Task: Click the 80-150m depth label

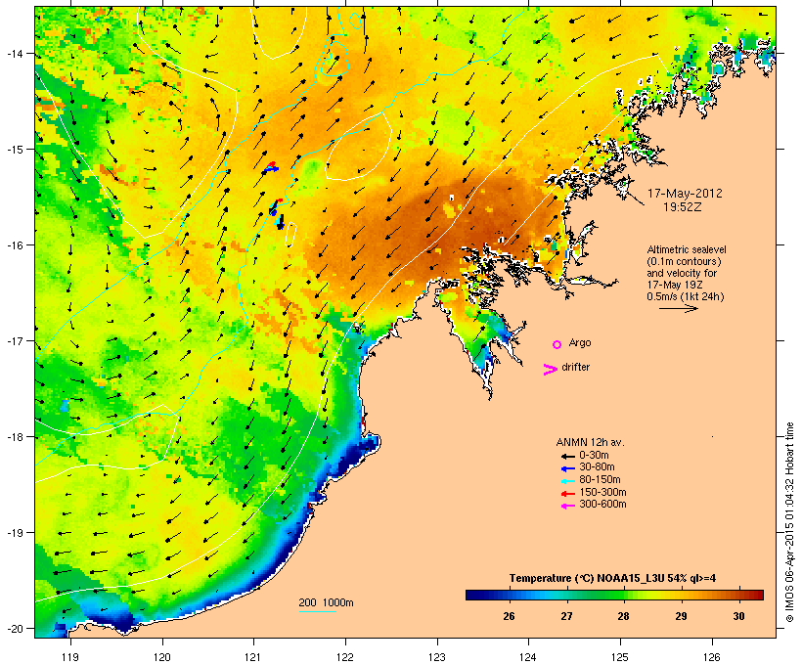Action: coord(600,480)
